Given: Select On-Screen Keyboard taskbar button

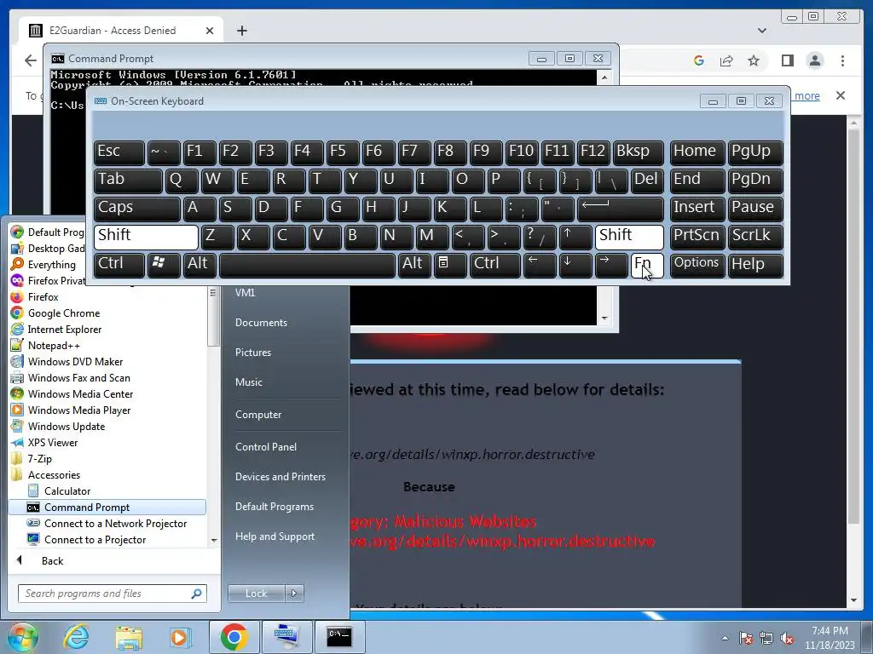Looking at the screenshot, I should click(286, 637).
